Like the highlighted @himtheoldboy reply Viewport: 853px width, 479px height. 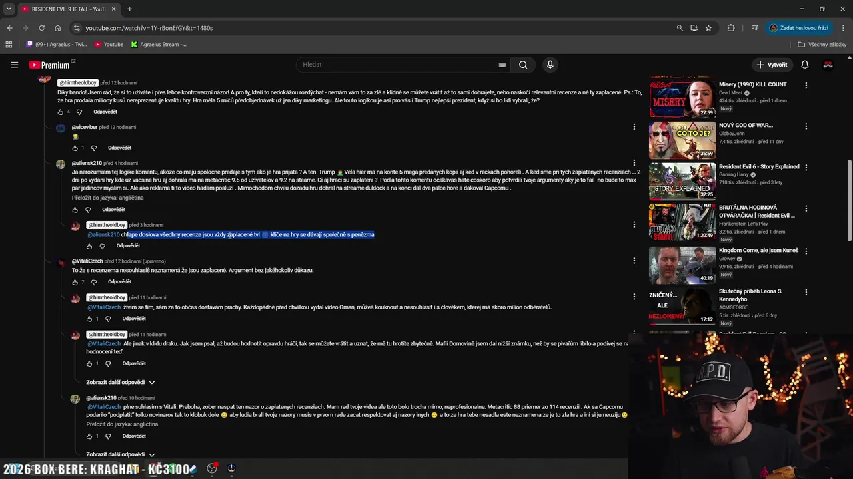click(x=89, y=246)
